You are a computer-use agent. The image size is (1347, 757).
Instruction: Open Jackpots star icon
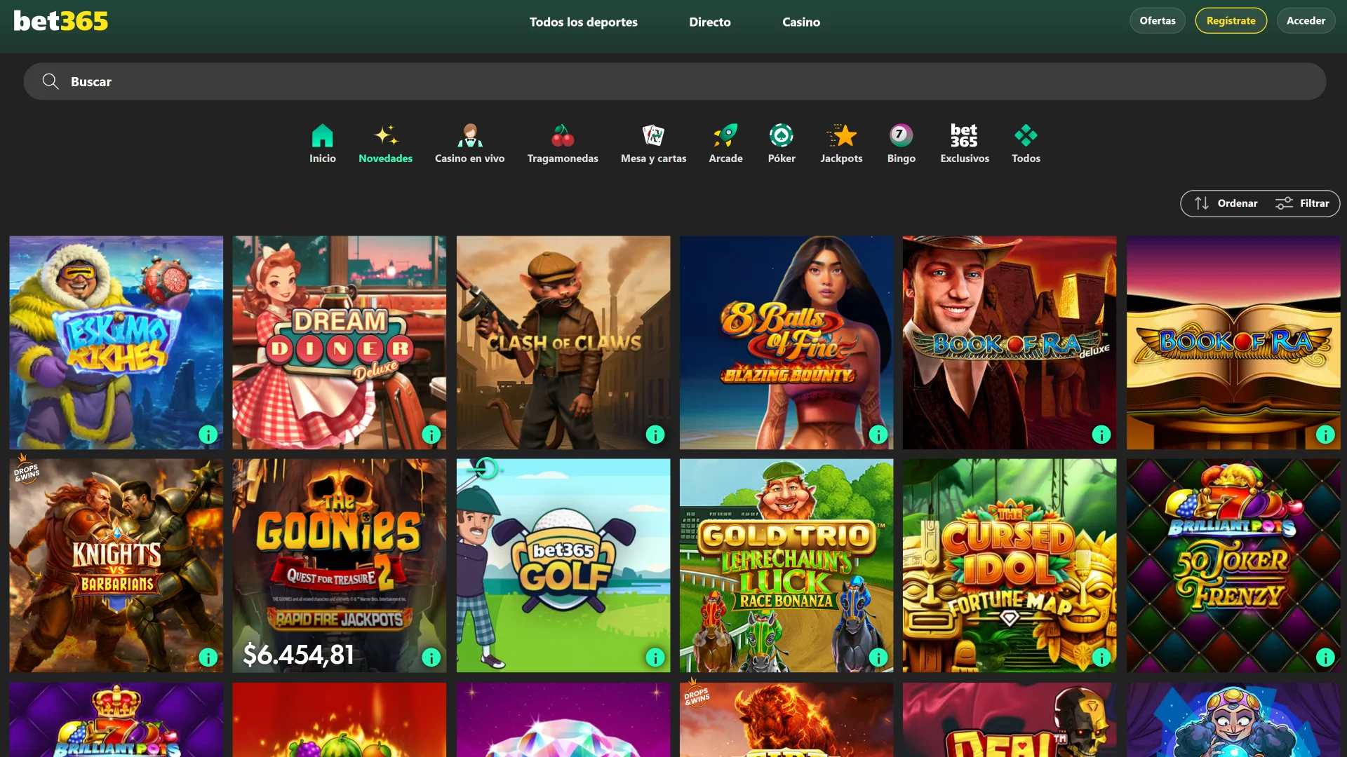[842, 135]
